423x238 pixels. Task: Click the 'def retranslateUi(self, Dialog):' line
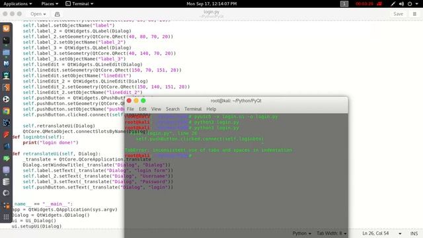pos(56,154)
